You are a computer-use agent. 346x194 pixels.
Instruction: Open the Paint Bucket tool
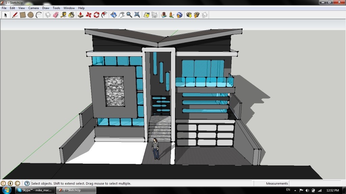(71, 15)
